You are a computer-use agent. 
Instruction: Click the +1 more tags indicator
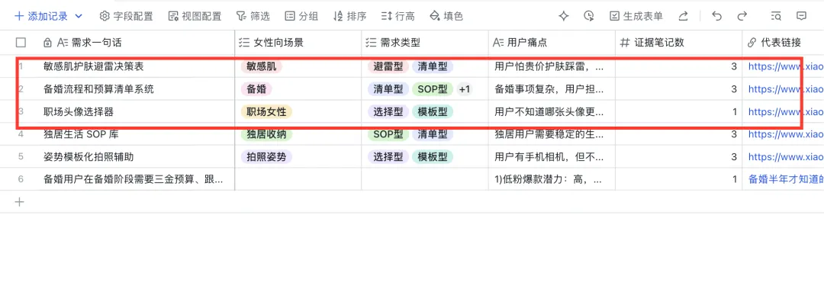pos(465,88)
